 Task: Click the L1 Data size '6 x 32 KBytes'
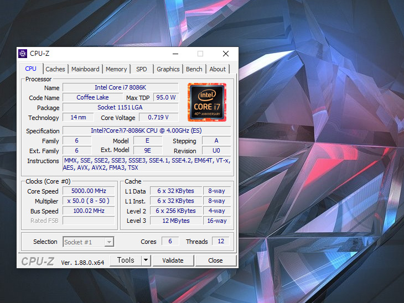pyautogui.click(x=176, y=191)
